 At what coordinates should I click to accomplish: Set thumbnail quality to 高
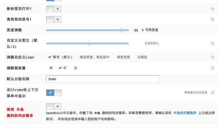coord(51,68)
